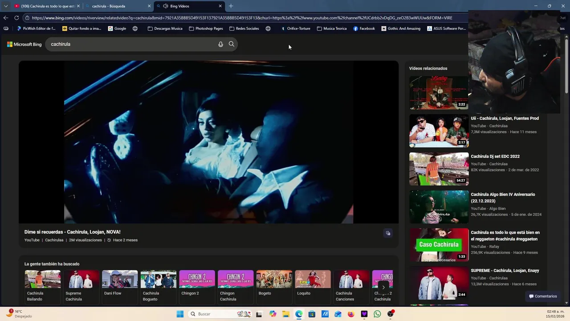The image size is (570, 321).
Task: Mute audio icon on Bing Vídeos tab
Action: tap(166, 6)
